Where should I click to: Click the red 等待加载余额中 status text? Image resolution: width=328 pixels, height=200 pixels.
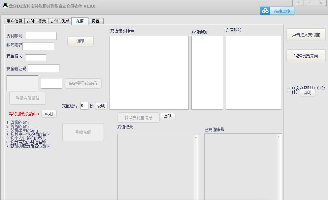pos(24,114)
